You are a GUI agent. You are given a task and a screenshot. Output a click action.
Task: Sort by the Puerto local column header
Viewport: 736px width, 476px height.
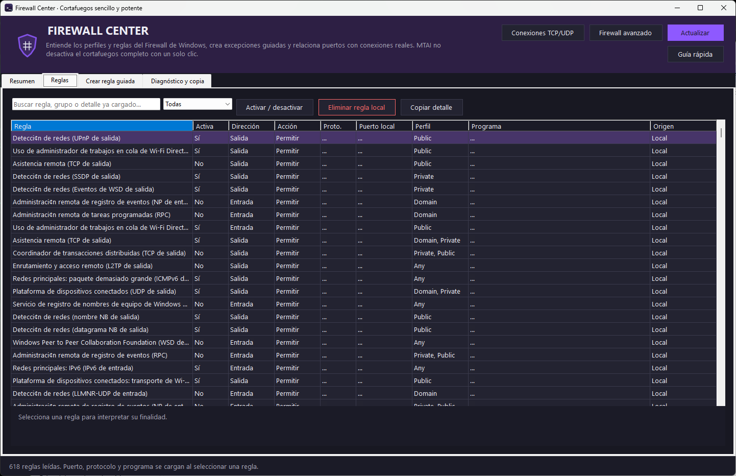pyautogui.click(x=384, y=126)
